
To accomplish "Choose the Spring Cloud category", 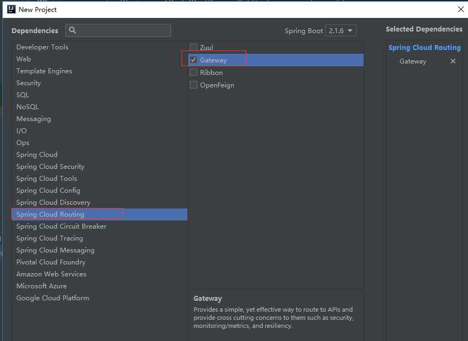I will pos(99,154).
